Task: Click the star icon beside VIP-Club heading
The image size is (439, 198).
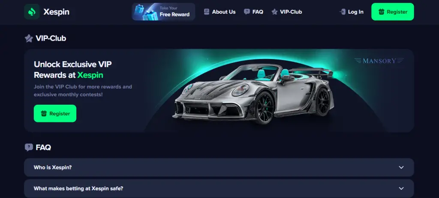Action: pyautogui.click(x=29, y=38)
